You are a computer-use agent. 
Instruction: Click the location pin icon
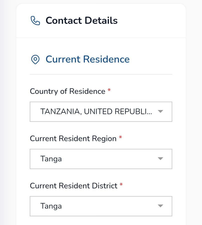tap(35, 59)
